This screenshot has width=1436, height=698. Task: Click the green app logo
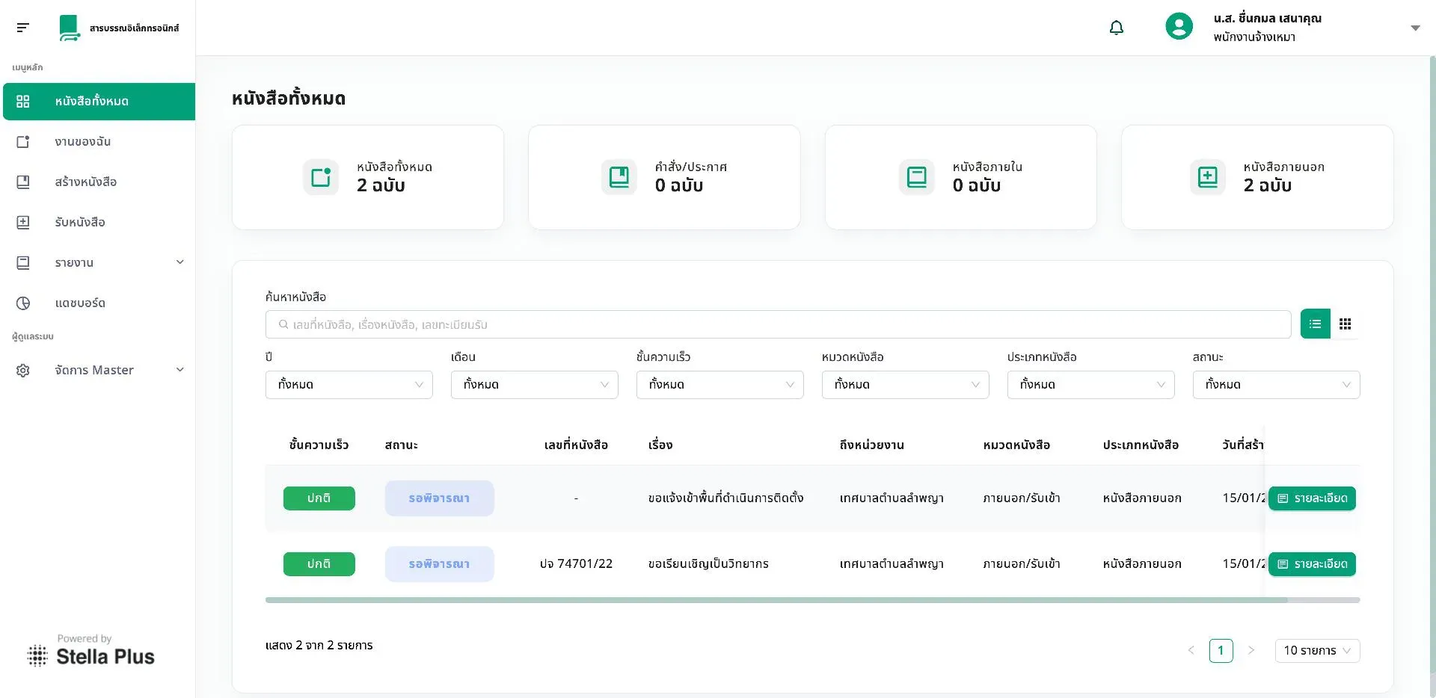[x=70, y=28]
